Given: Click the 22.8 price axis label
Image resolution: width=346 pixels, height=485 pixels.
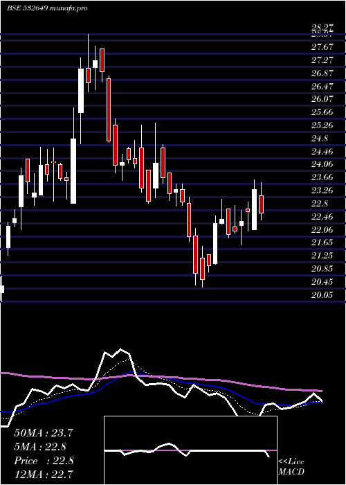Looking at the screenshot, I should [320, 204].
